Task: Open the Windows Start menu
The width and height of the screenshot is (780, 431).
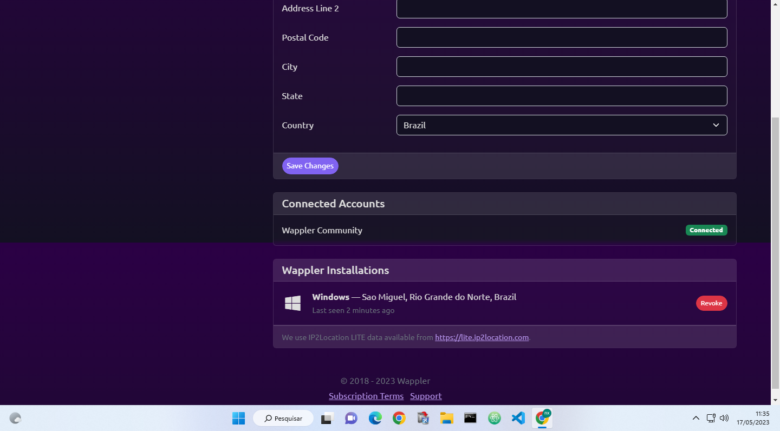Action: tap(238, 417)
